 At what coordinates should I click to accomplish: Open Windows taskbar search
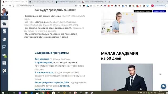coord(8,93)
